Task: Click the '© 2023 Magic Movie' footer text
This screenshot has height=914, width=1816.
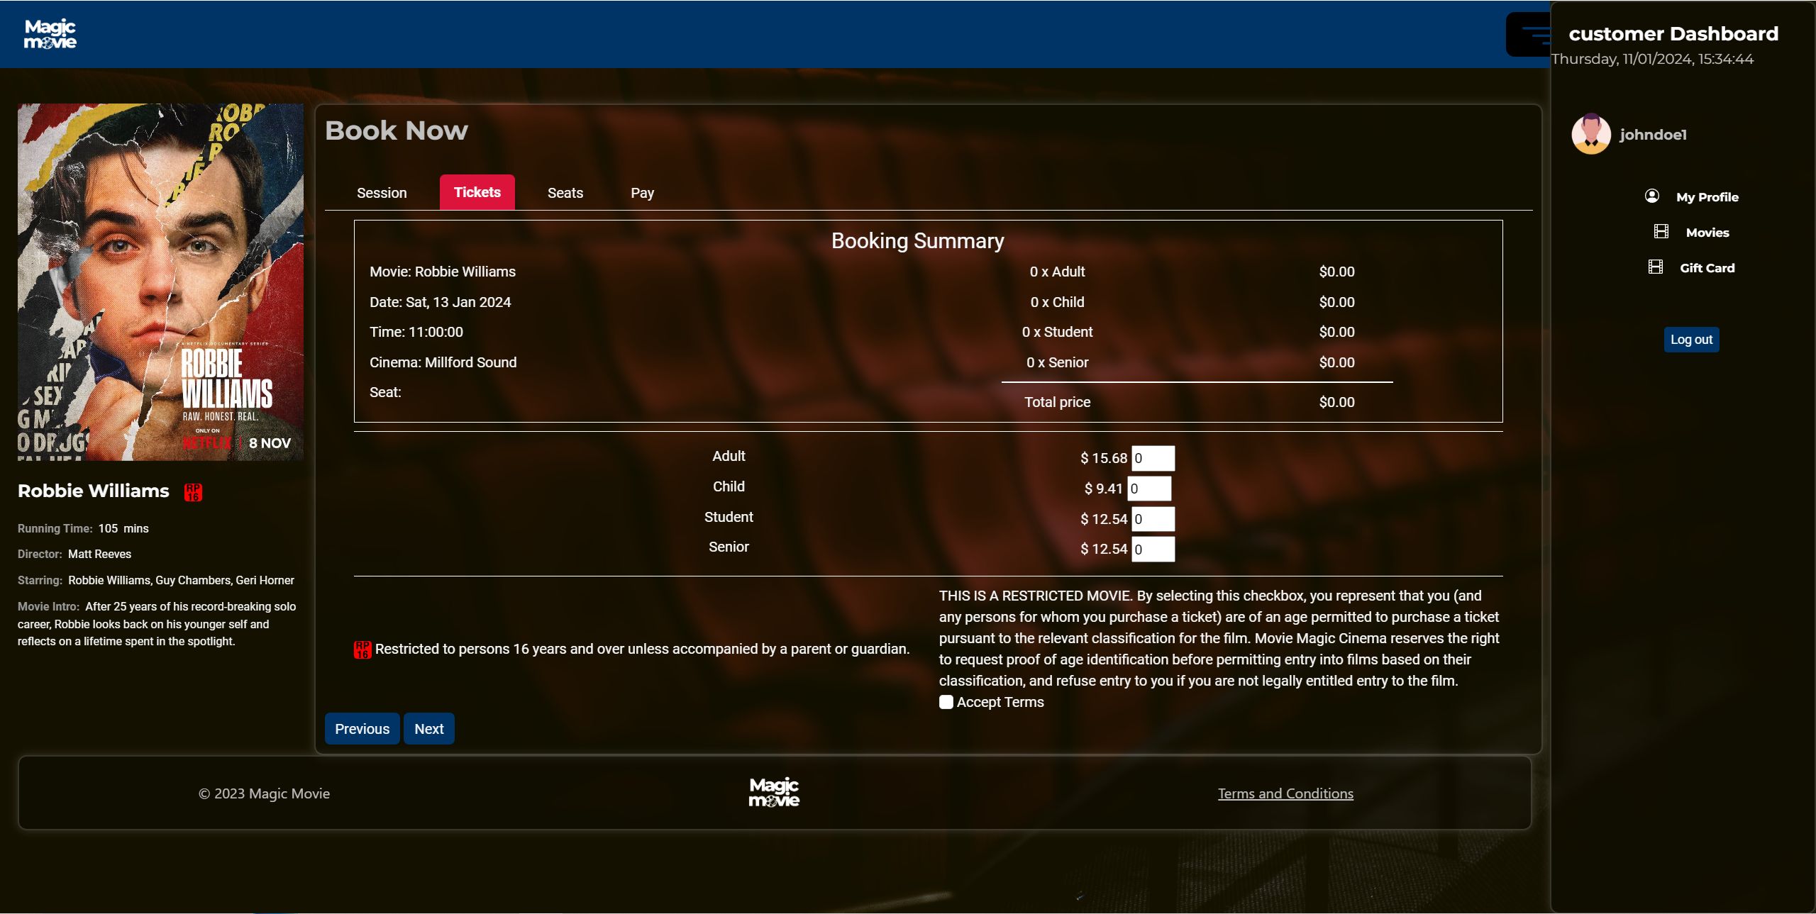Action: click(x=264, y=793)
